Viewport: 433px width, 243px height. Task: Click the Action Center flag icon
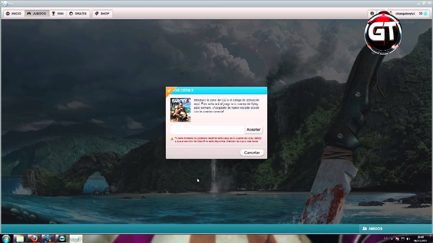tap(397, 239)
